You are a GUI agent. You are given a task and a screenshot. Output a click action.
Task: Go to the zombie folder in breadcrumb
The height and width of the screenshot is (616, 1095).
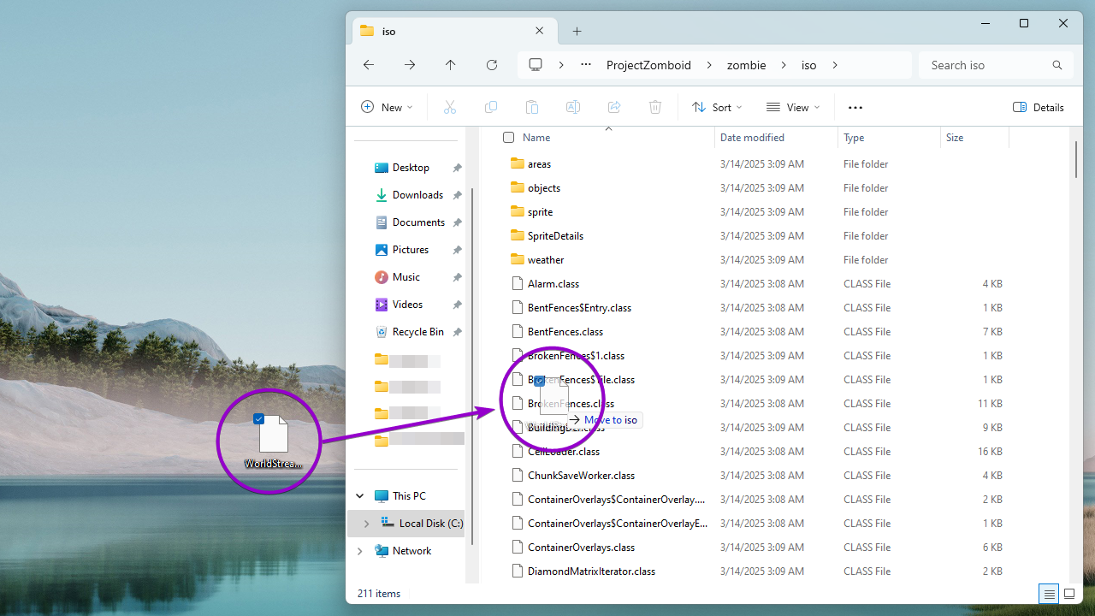coord(746,64)
